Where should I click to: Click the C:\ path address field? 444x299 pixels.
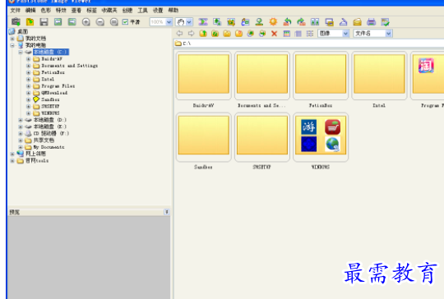[308, 44]
